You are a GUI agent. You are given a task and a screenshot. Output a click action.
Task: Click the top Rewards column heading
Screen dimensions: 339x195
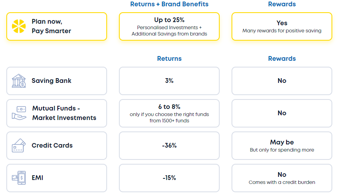pyautogui.click(x=282, y=4)
